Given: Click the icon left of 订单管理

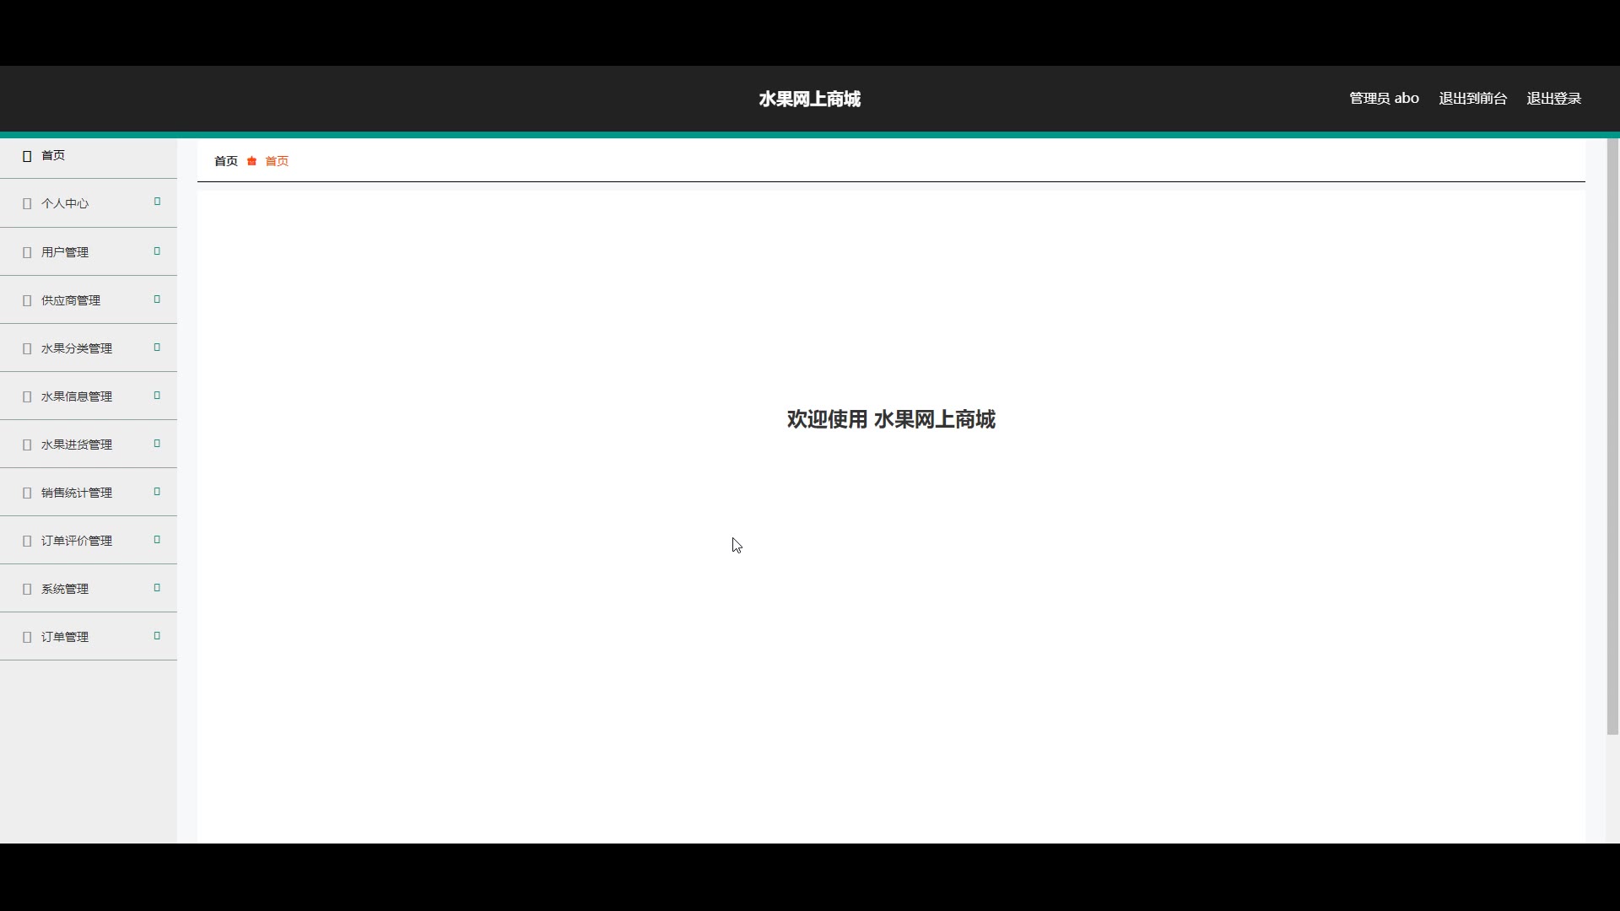Looking at the screenshot, I should tap(27, 637).
